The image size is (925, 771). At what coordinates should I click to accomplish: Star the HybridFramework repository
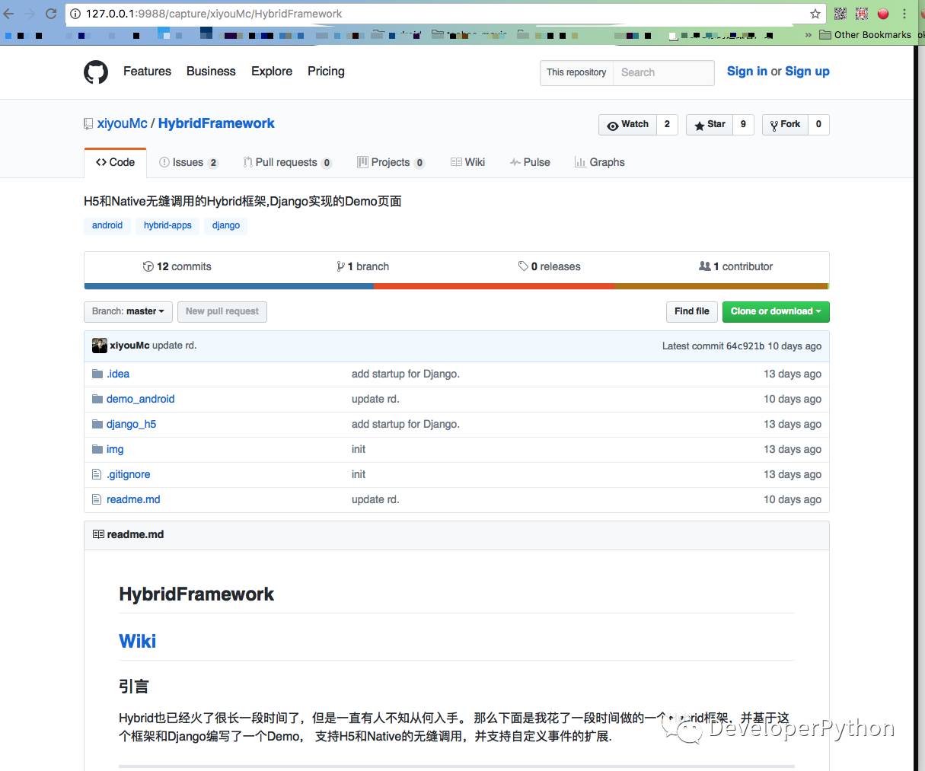coord(709,124)
